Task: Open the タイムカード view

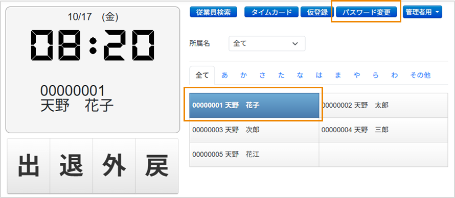Action: [271, 12]
